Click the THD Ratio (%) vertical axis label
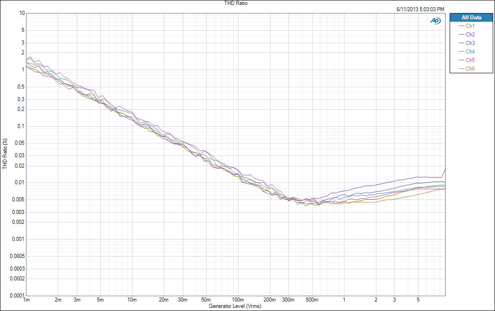495x311 pixels. coord(5,154)
